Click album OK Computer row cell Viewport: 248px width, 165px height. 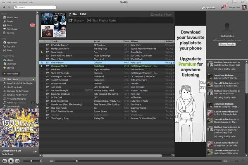(x=144, y=77)
